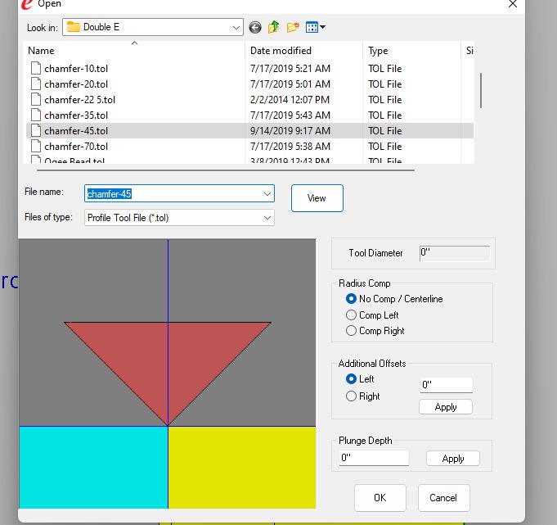
Task: Sort files by Date modified column
Action: [281, 51]
